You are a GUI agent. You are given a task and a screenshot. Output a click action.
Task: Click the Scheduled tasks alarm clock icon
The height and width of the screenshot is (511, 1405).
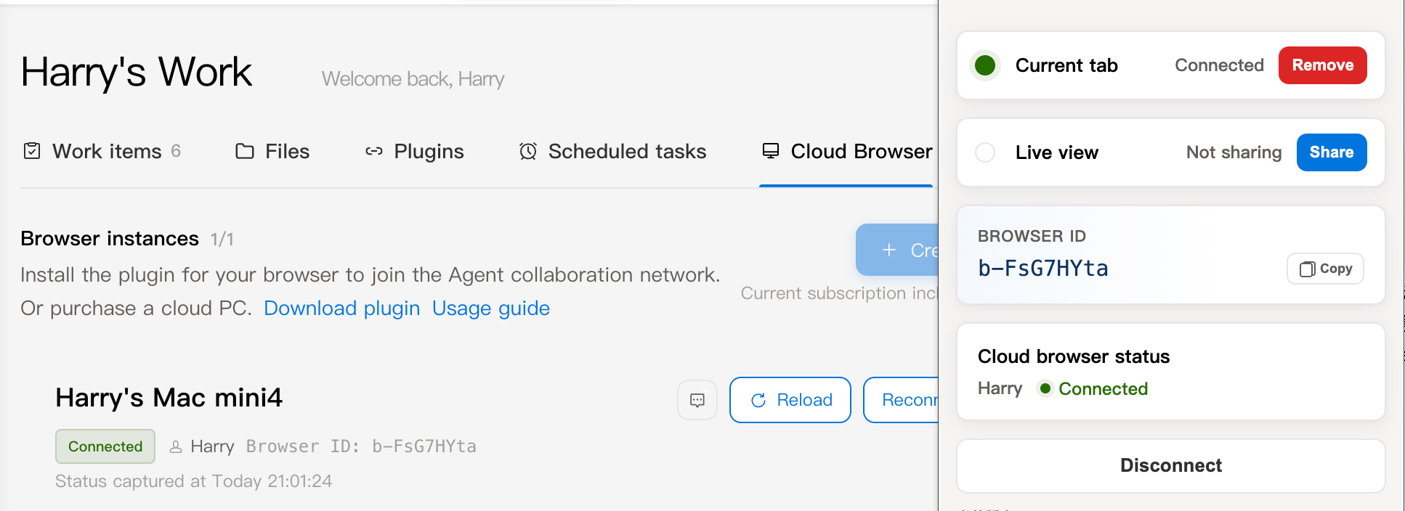(x=528, y=151)
